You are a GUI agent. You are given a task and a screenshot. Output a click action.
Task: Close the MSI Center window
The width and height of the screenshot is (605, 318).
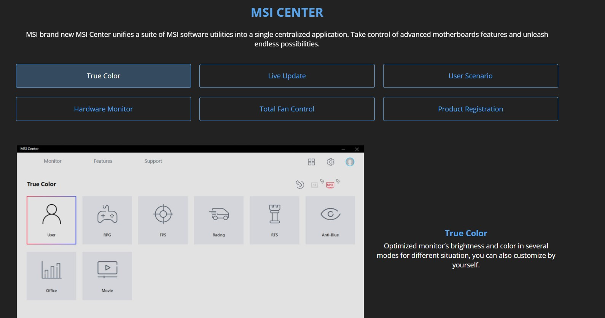tap(357, 149)
